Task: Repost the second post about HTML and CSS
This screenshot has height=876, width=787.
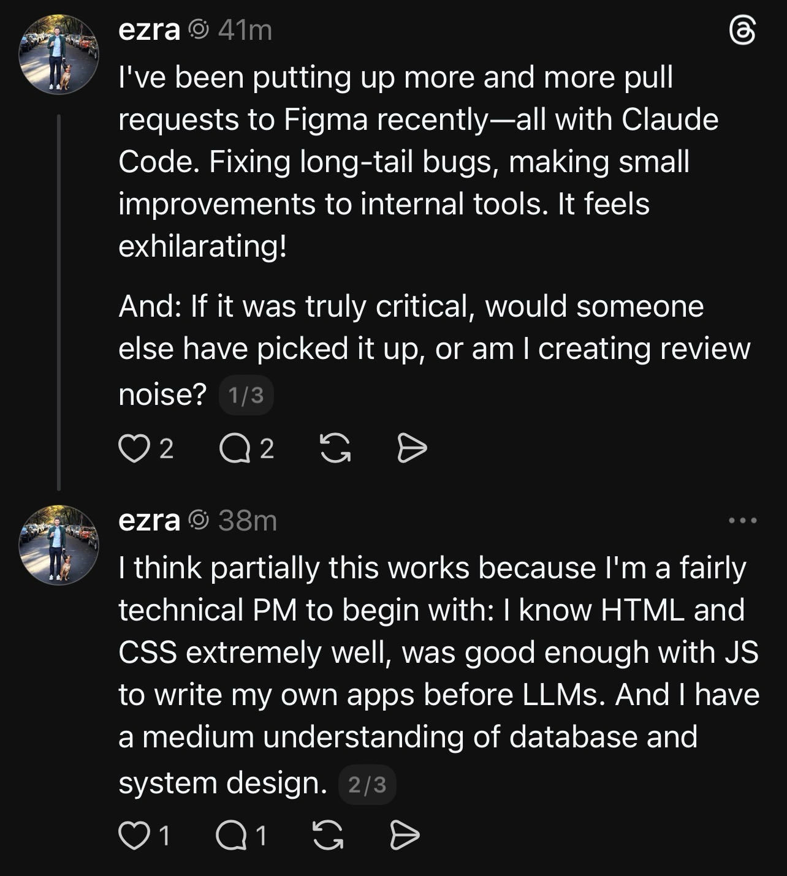Action: point(328,836)
